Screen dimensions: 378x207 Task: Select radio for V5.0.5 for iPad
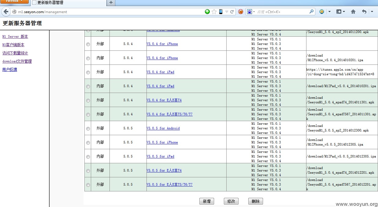[x=88, y=157]
